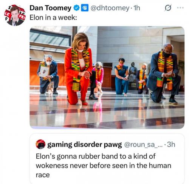Click the gaming disorder pawg avatar
The image size is (189, 184).
40,144
